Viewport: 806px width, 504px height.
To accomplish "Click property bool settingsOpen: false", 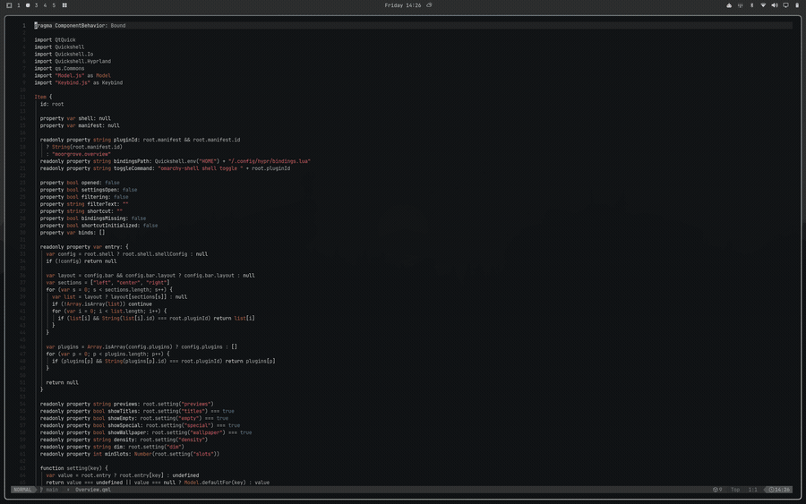I will tap(89, 190).
